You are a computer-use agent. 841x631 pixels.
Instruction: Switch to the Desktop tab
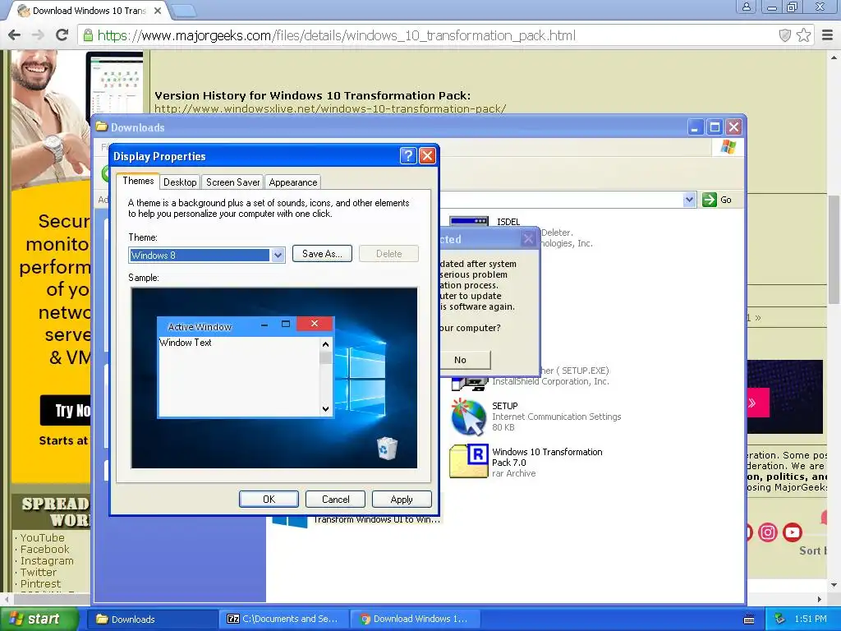180,182
